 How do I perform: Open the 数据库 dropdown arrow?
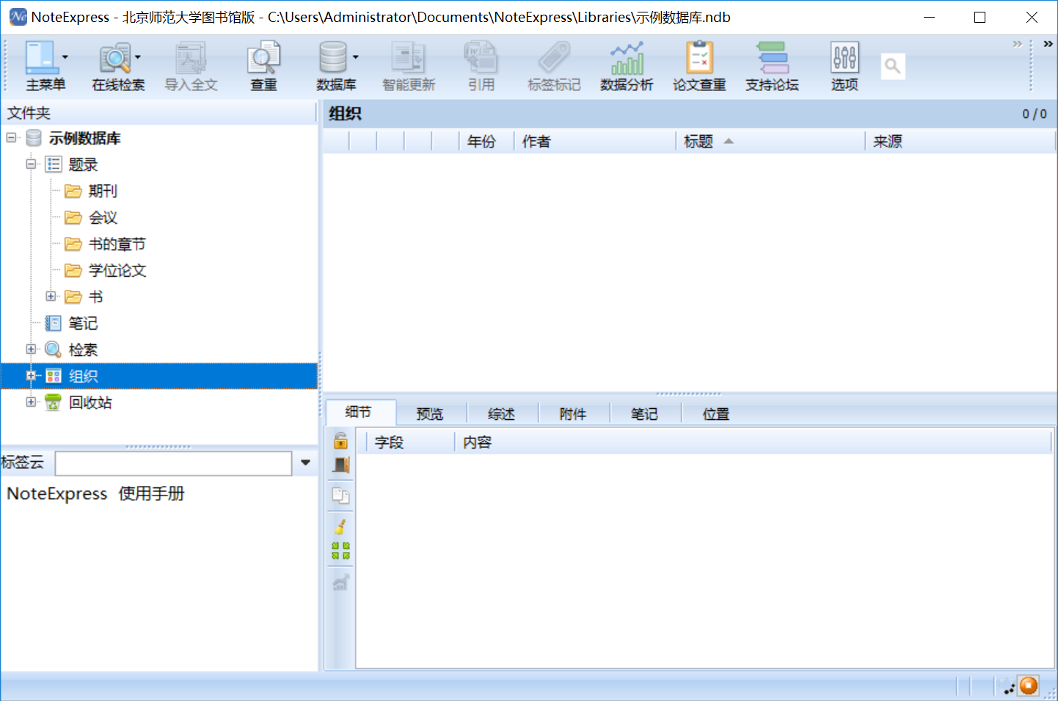click(x=355, y=57)
